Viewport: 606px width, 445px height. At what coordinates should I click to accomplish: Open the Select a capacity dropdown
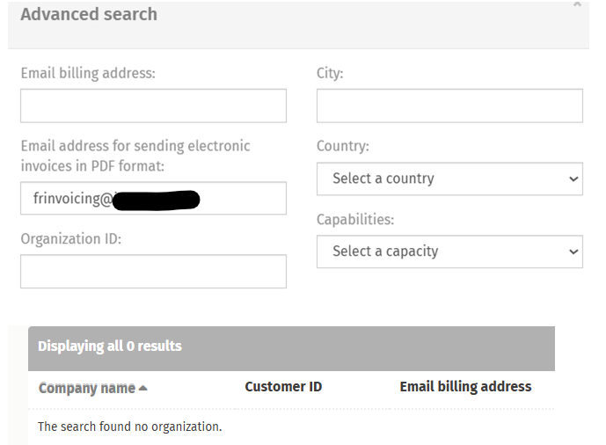[449, 252]
